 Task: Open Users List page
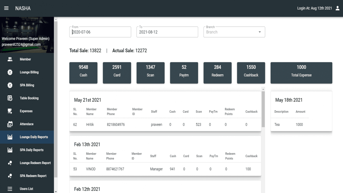(x=27, y=188)
